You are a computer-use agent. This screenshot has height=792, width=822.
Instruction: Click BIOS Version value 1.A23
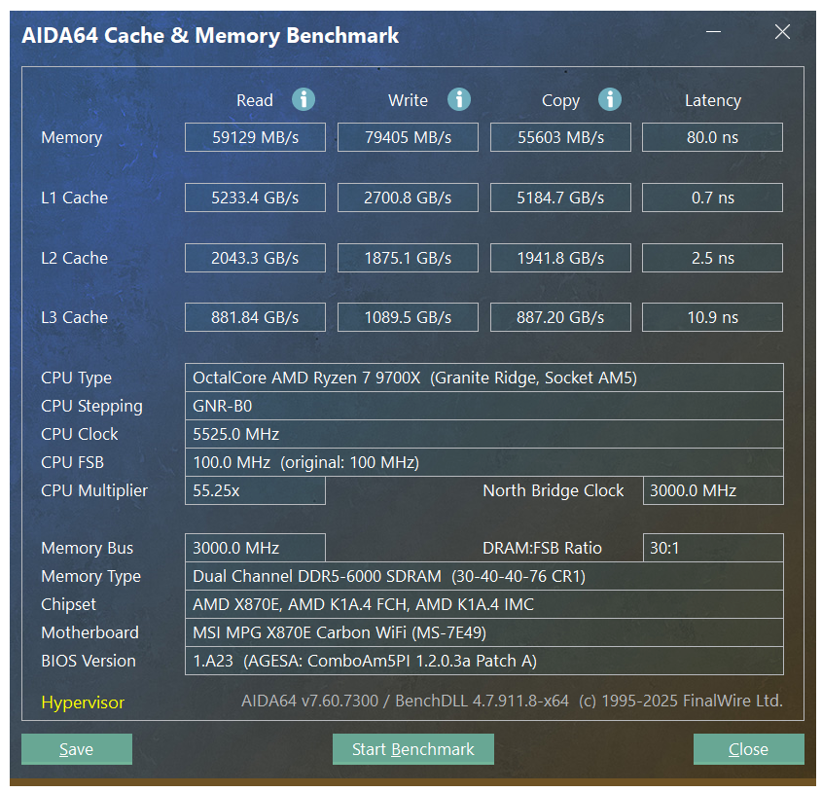[484, 662]
